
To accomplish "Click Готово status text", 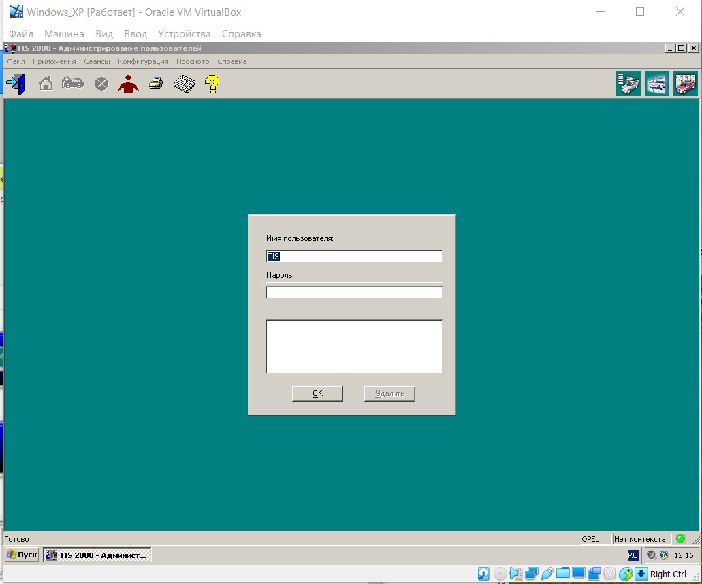I will click(x=16, y=539).
